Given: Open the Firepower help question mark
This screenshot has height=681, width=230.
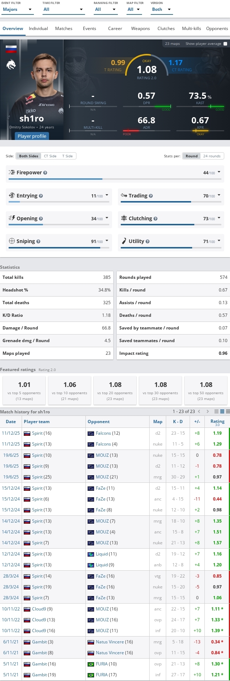Looking at the screenshot, I should click(45, 173).
